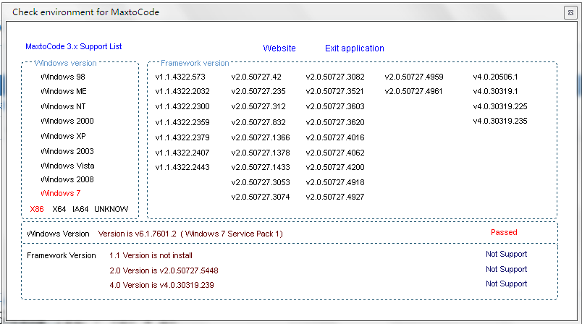
Task: Click framework version v2.0.50727.4927
Action: (335, 197)
